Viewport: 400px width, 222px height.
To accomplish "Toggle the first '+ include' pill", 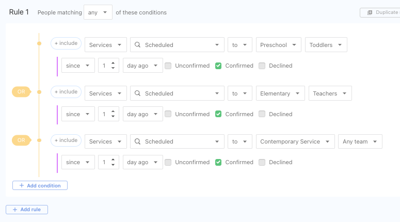I will [66, 43].
